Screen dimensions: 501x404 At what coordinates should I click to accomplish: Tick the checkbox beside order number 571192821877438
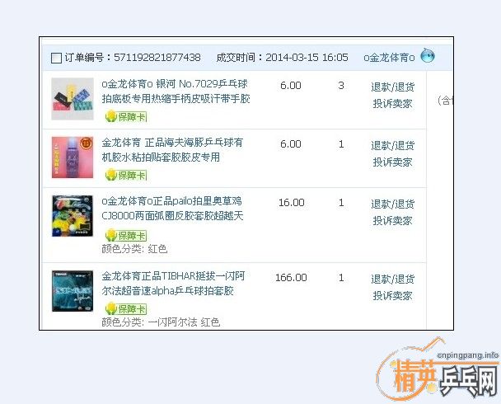(56, 58)
